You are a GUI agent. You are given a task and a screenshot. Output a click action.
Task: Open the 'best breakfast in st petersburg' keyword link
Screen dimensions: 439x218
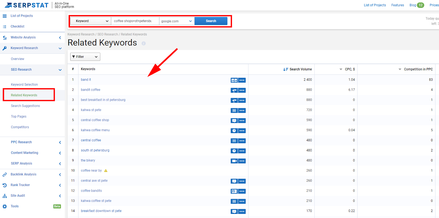(103, 100)
